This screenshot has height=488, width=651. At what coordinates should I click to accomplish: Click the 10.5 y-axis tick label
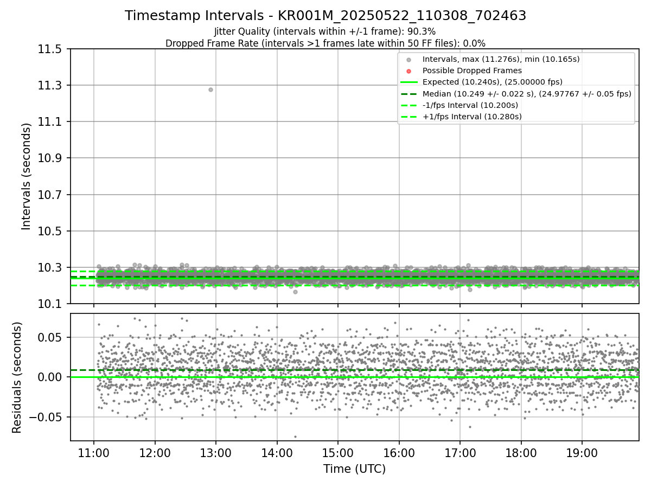coord(51,232)
